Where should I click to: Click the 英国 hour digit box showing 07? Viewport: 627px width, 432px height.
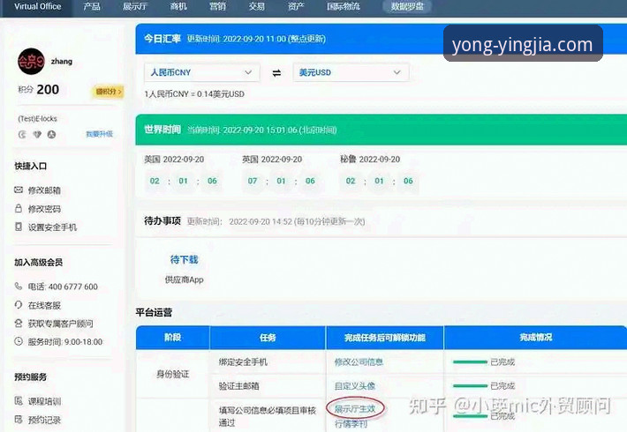pyautogui.click(x=253, y=181)
